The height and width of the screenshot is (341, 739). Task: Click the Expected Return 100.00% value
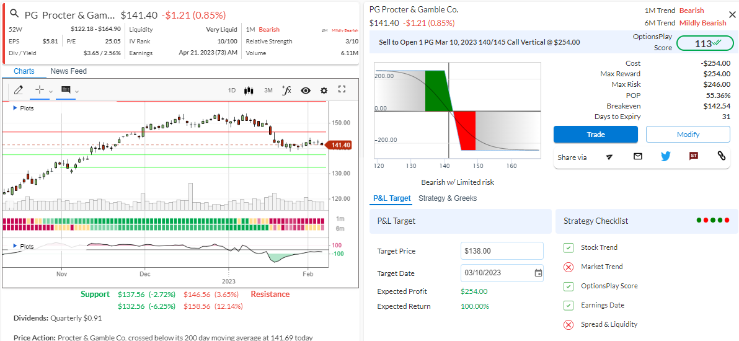[x=475, y=306]
